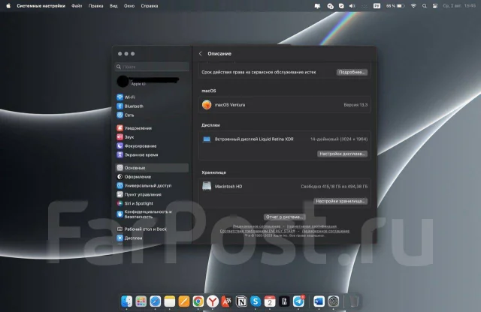Screen dimensions: 481x312
Task: Open the Apple menu
Action: click(x=8, y=6)
